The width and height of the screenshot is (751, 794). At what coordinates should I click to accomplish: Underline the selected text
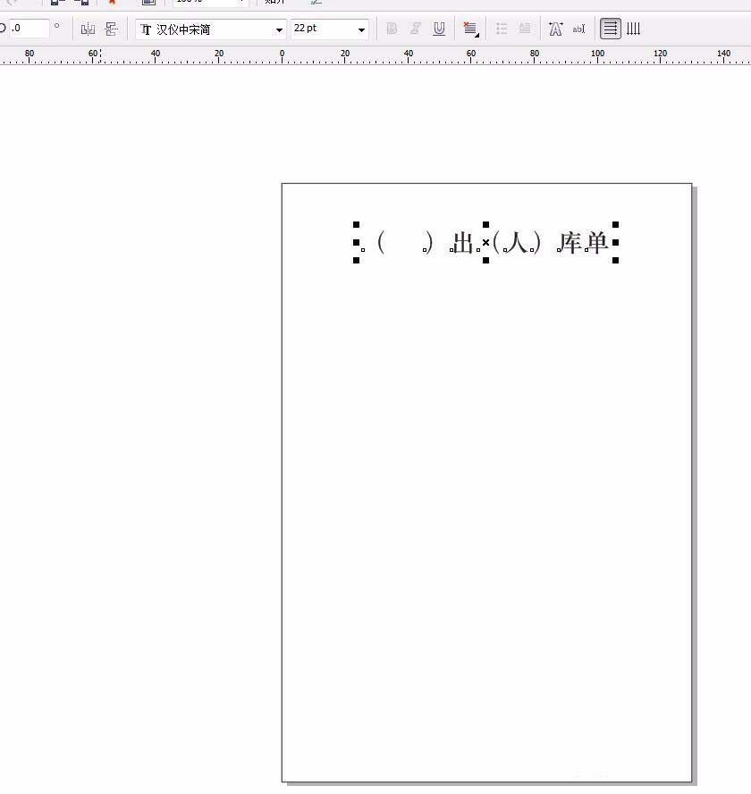439,29
